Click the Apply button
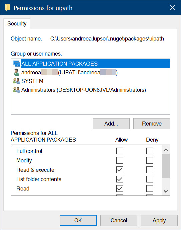 click(159, 220)
